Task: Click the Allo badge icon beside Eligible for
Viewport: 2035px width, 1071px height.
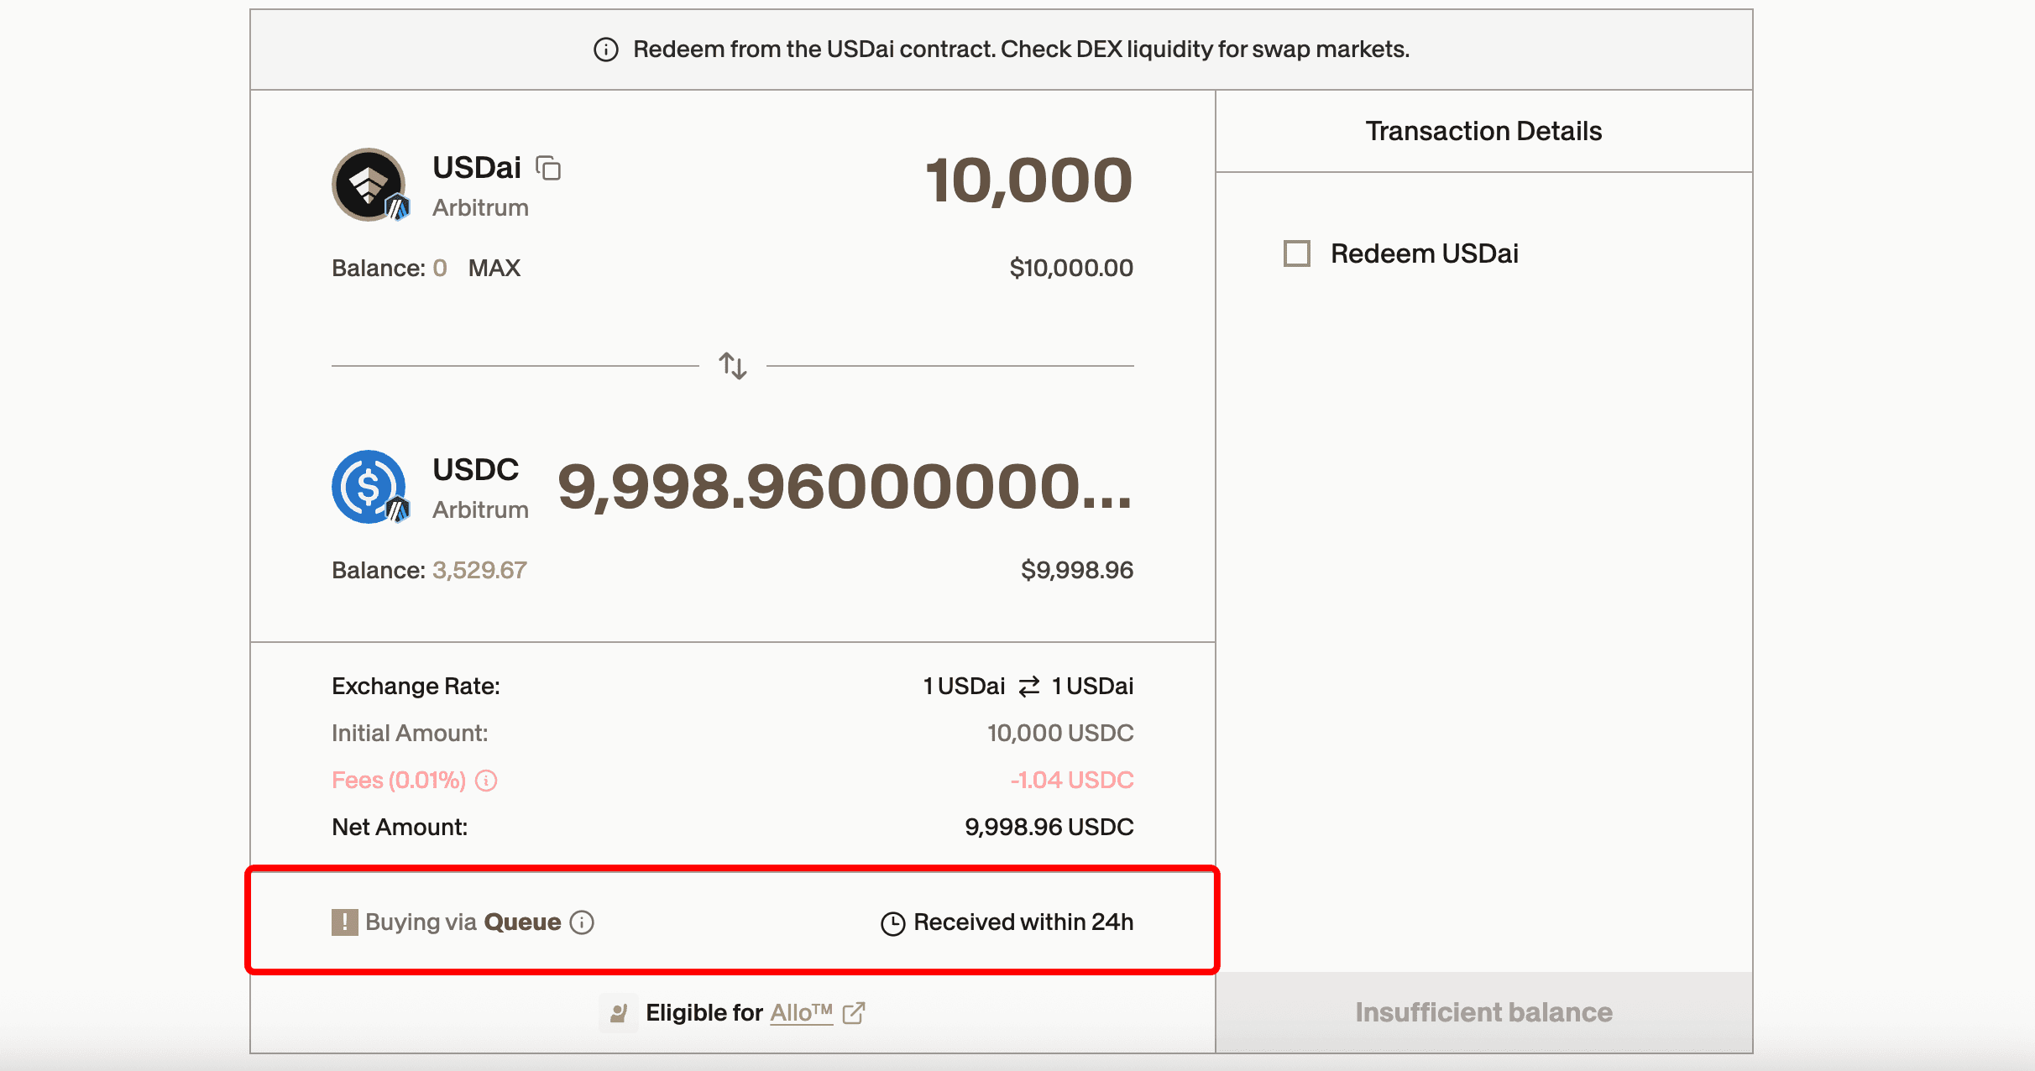Action: [619, 1013]
